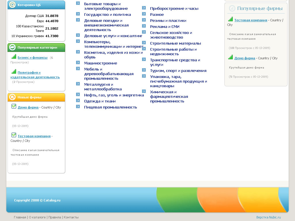Click arrow icon before Реклама и СМИ
Viewport: 295px width, 221px height.
[144, 26]
